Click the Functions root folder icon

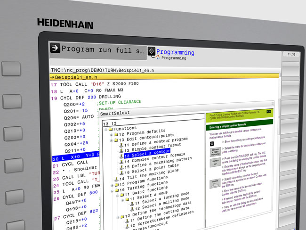[111, 129]
